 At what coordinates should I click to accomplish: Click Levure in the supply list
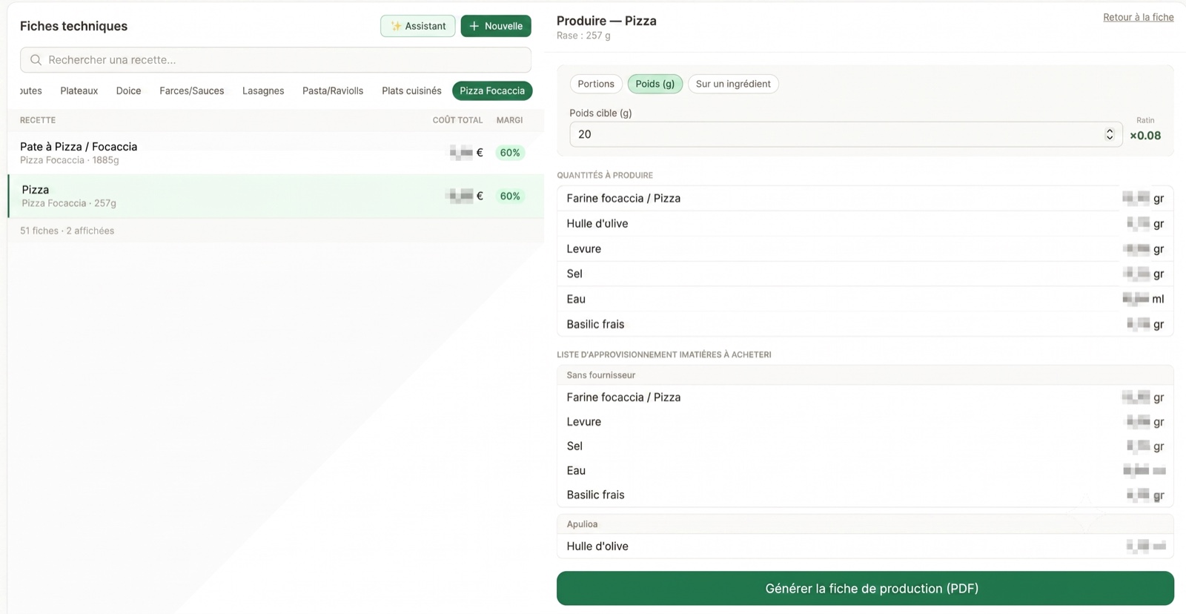click(x=865, y=422)
